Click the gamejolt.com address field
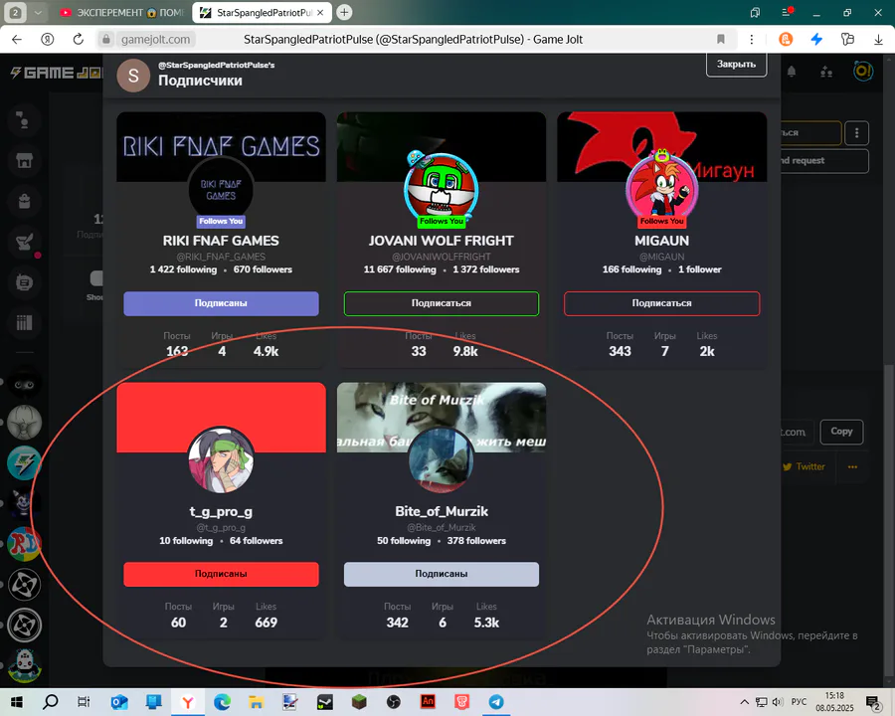The height and width of the screenshot is (716, 895). 156,40
